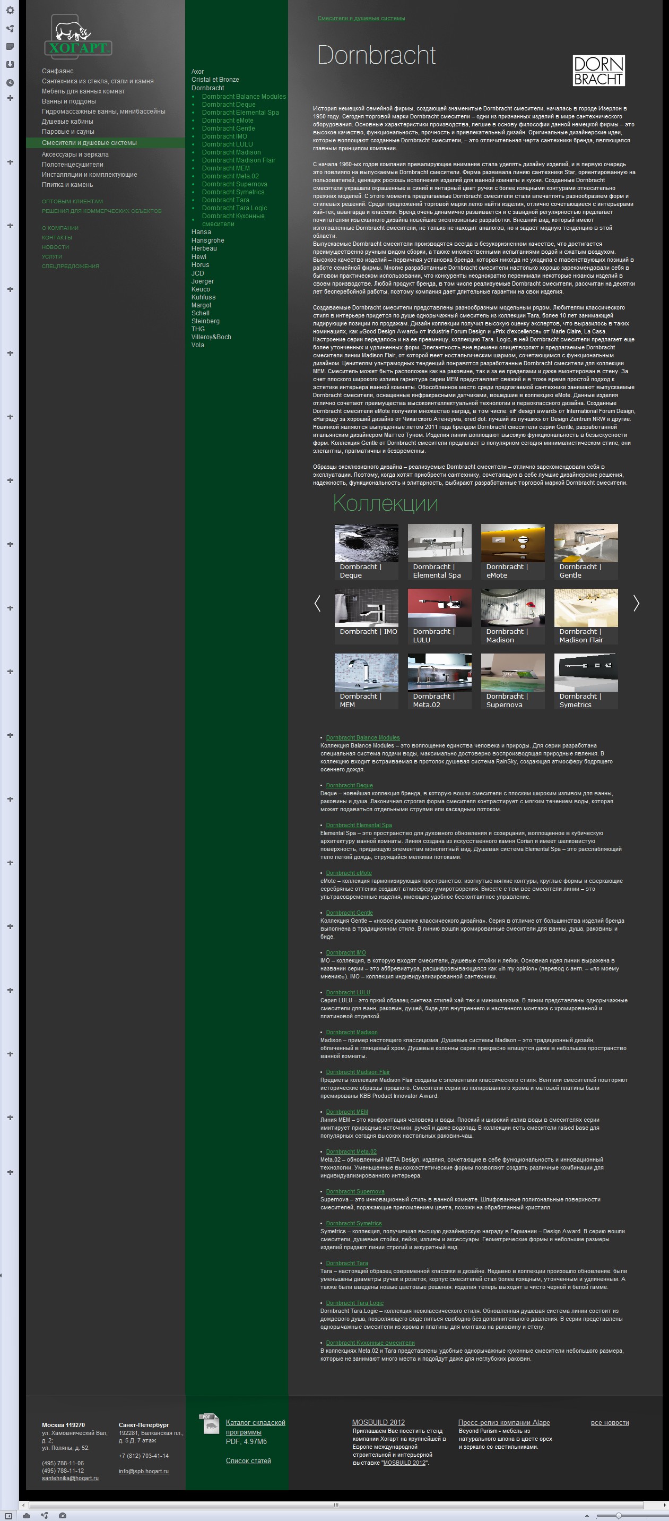Select Dornbracht brand heading in brand list
Image resolution: width=669 pixels, height=1521 pixels.
[207, 88]
